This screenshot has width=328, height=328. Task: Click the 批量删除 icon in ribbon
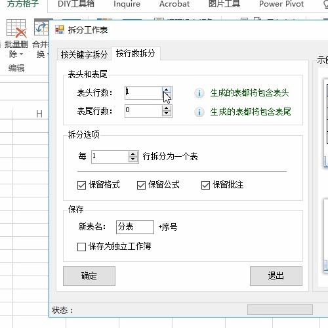[16, 28]
